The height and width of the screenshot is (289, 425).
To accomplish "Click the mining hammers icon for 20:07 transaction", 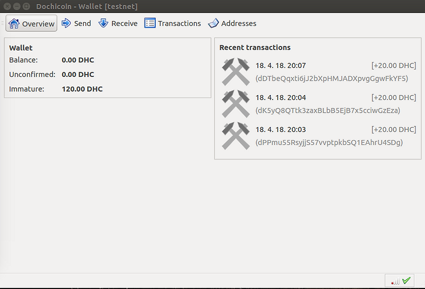I will pos(236,72).
